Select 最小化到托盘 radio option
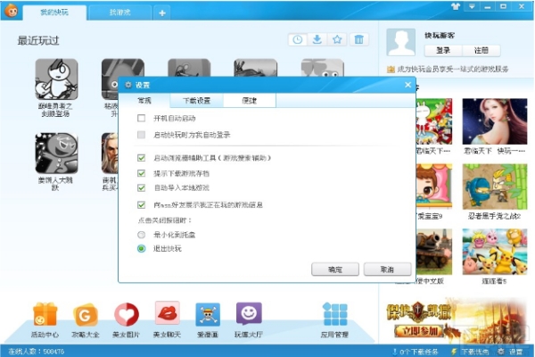Image resolution: width=535 pixels, height=357 pixels. (141, 235)
